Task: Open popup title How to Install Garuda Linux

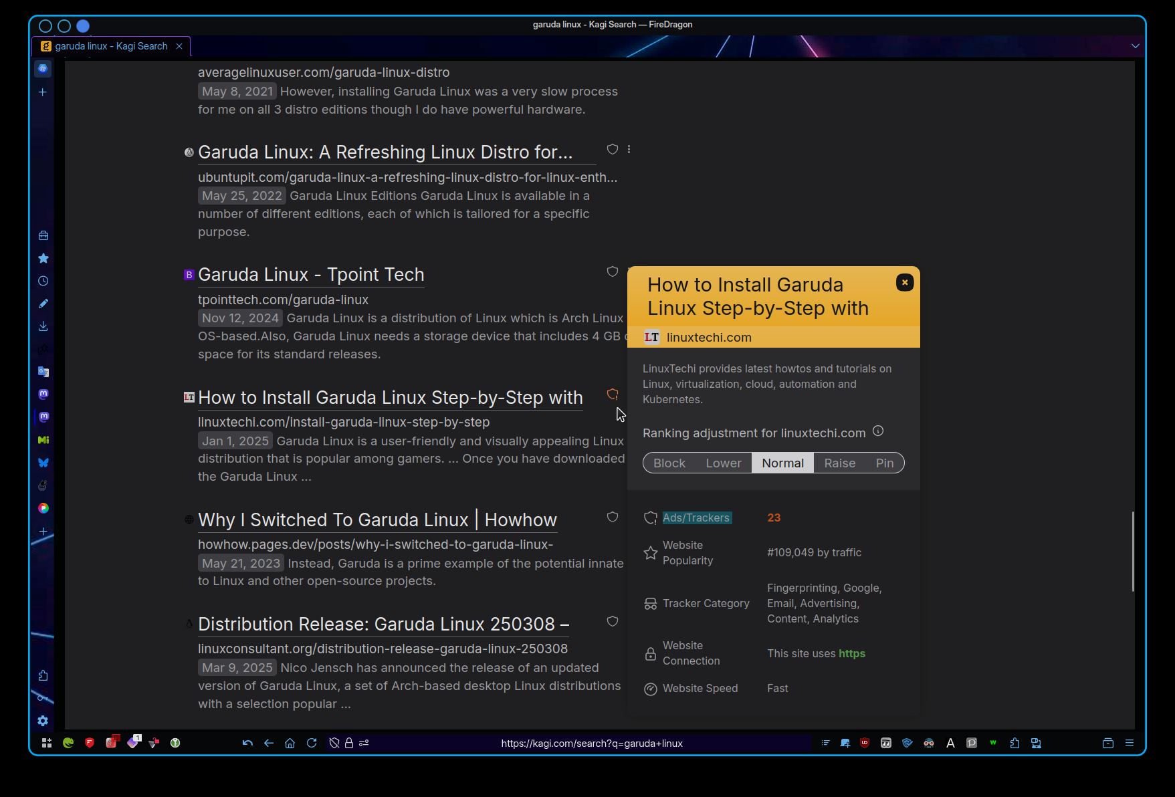Action: pos(758,296)
